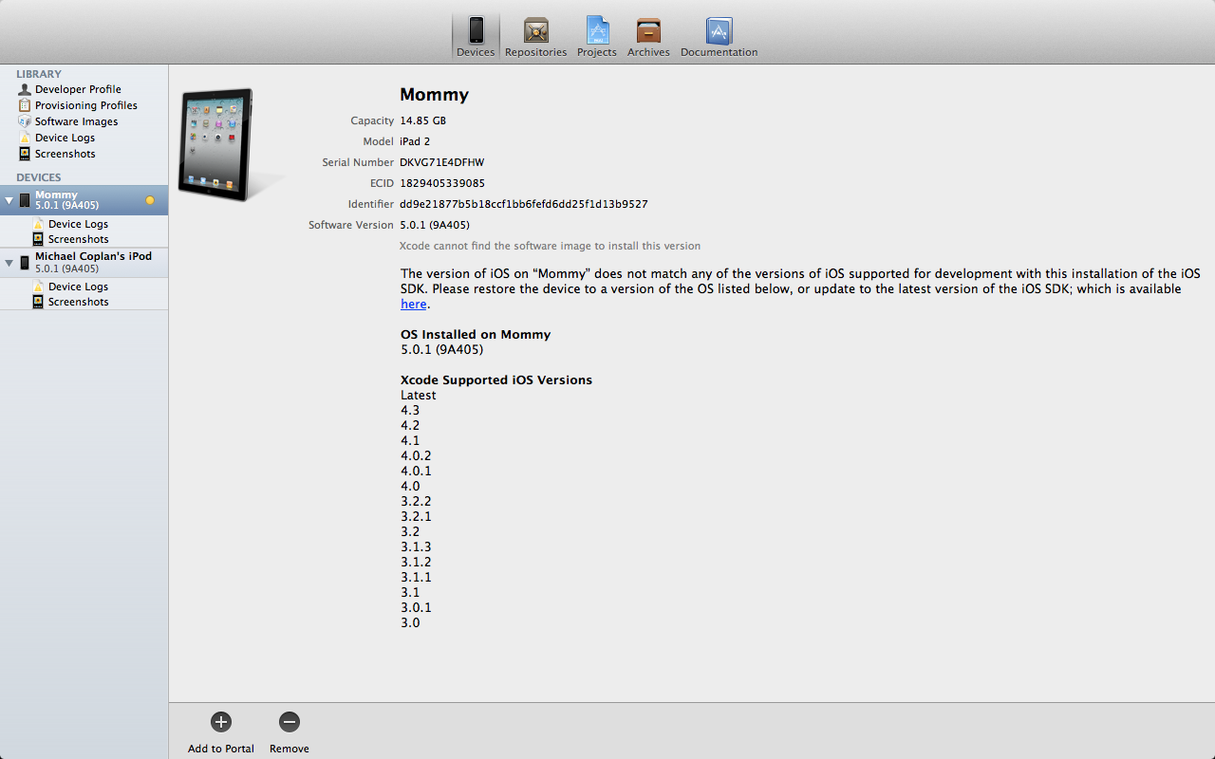
Task: Click supported iOS version 3.2.2
Action: click(416, 502)
